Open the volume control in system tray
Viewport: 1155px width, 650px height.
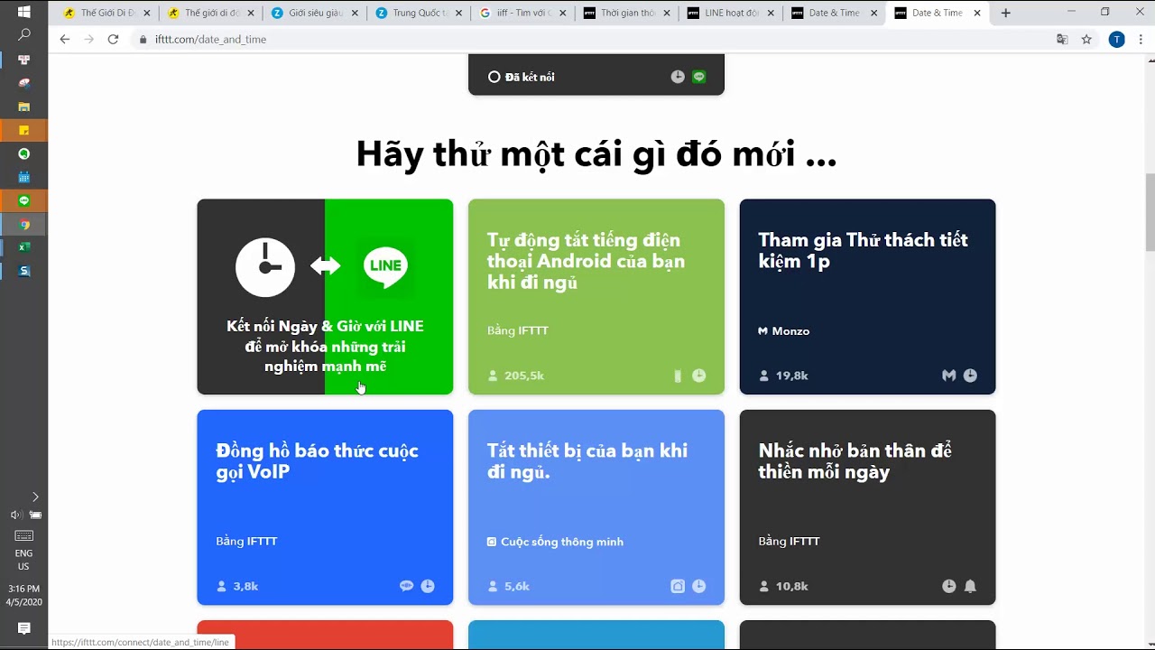click(15, 515)
